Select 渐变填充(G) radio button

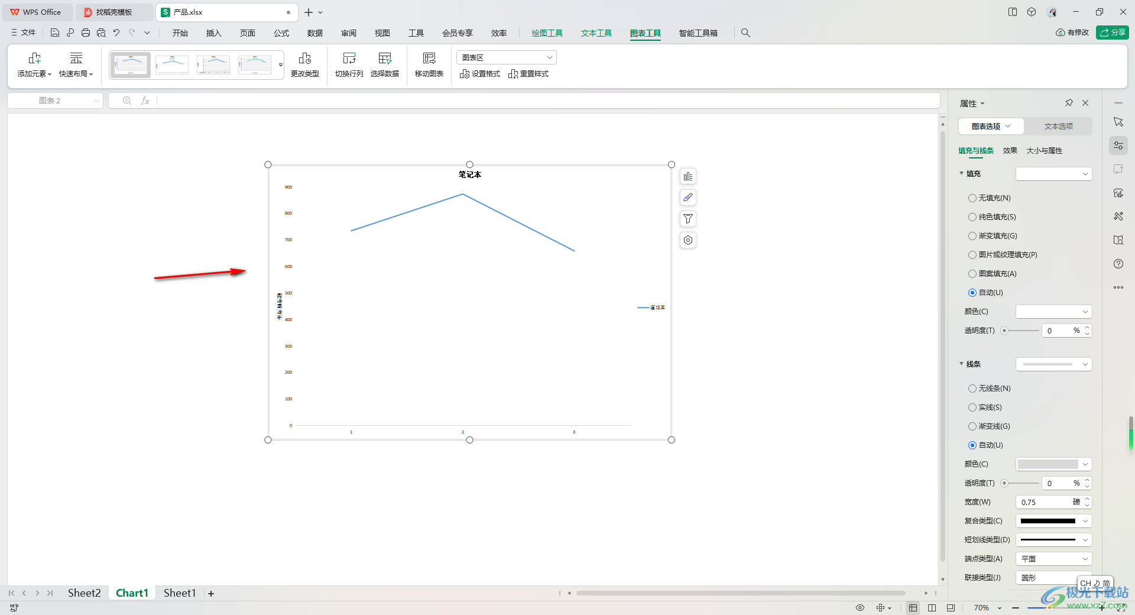(x=972, y=236)
